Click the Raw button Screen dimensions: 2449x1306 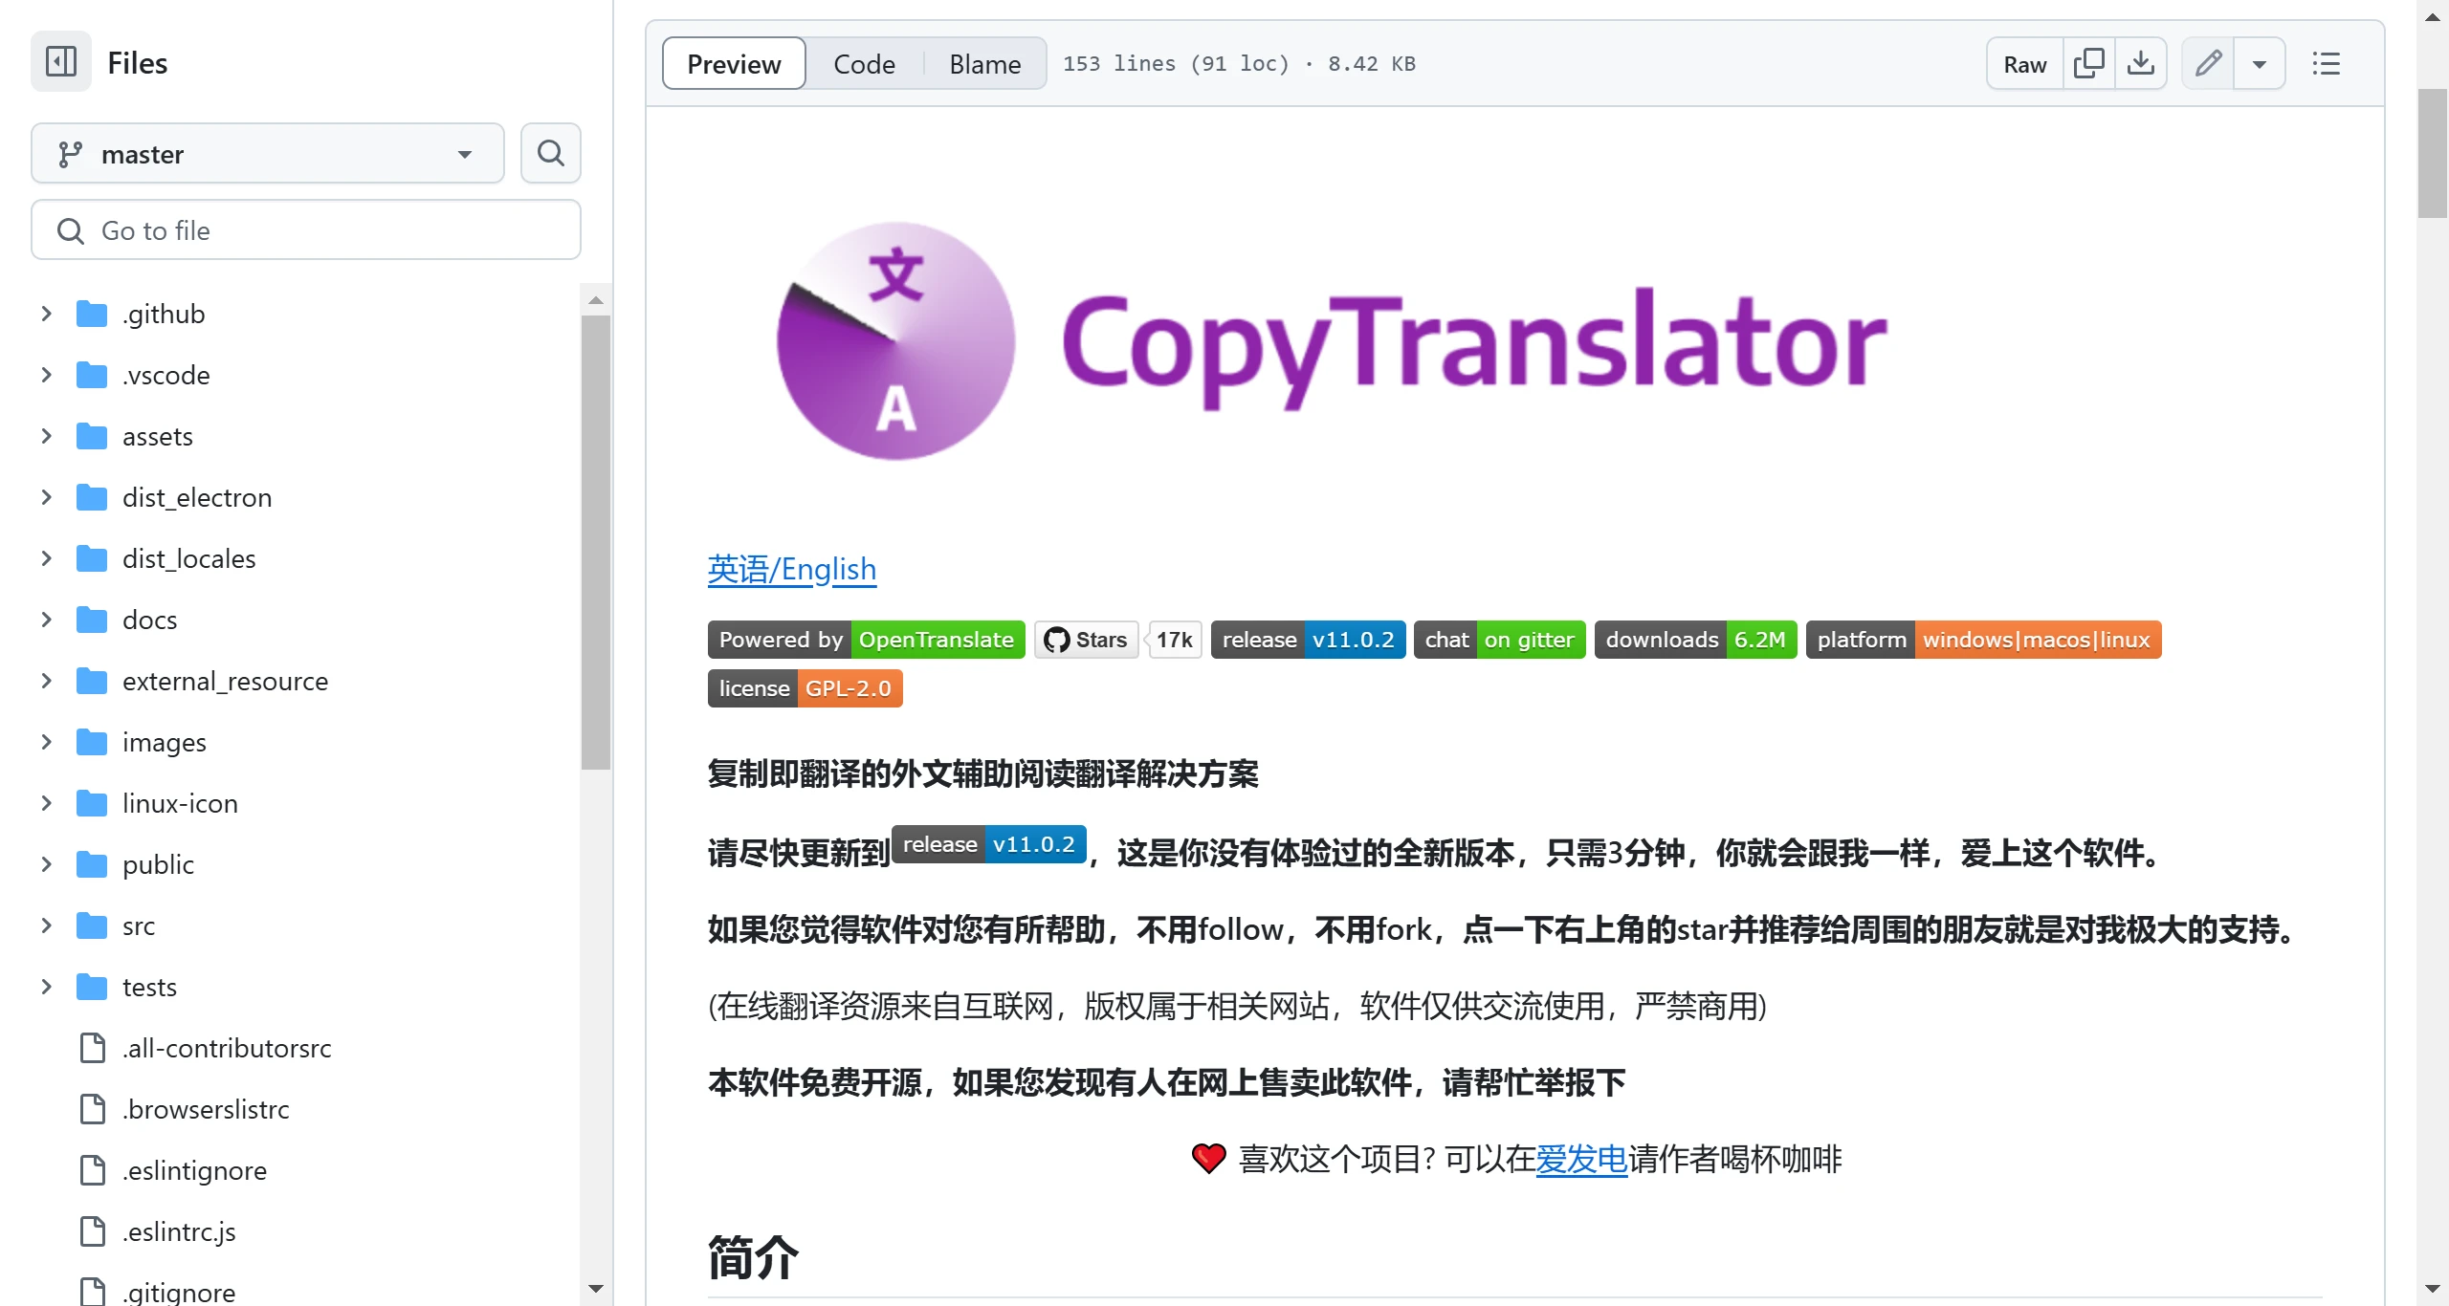click(x=2023, y=63)
